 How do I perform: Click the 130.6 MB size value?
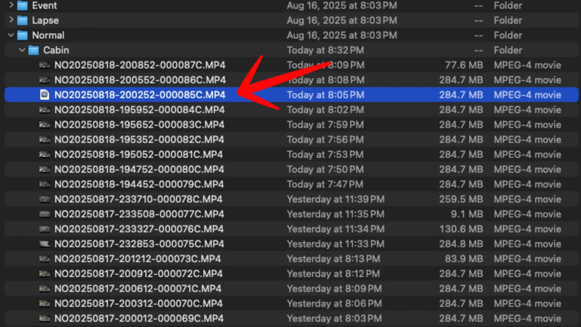(461, 229)
